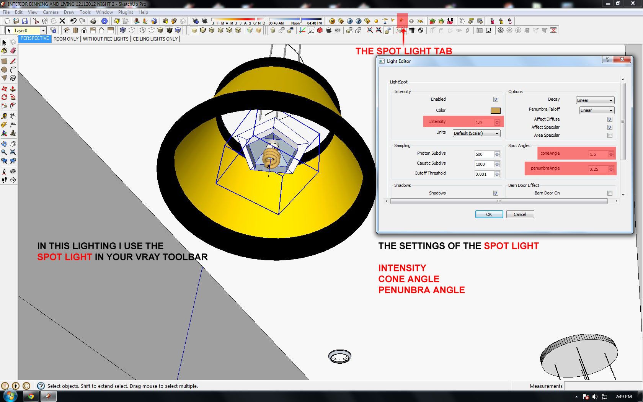
Task: Adjust penumbraAngle stepper arrows
Action: click(x=611, y=169)
